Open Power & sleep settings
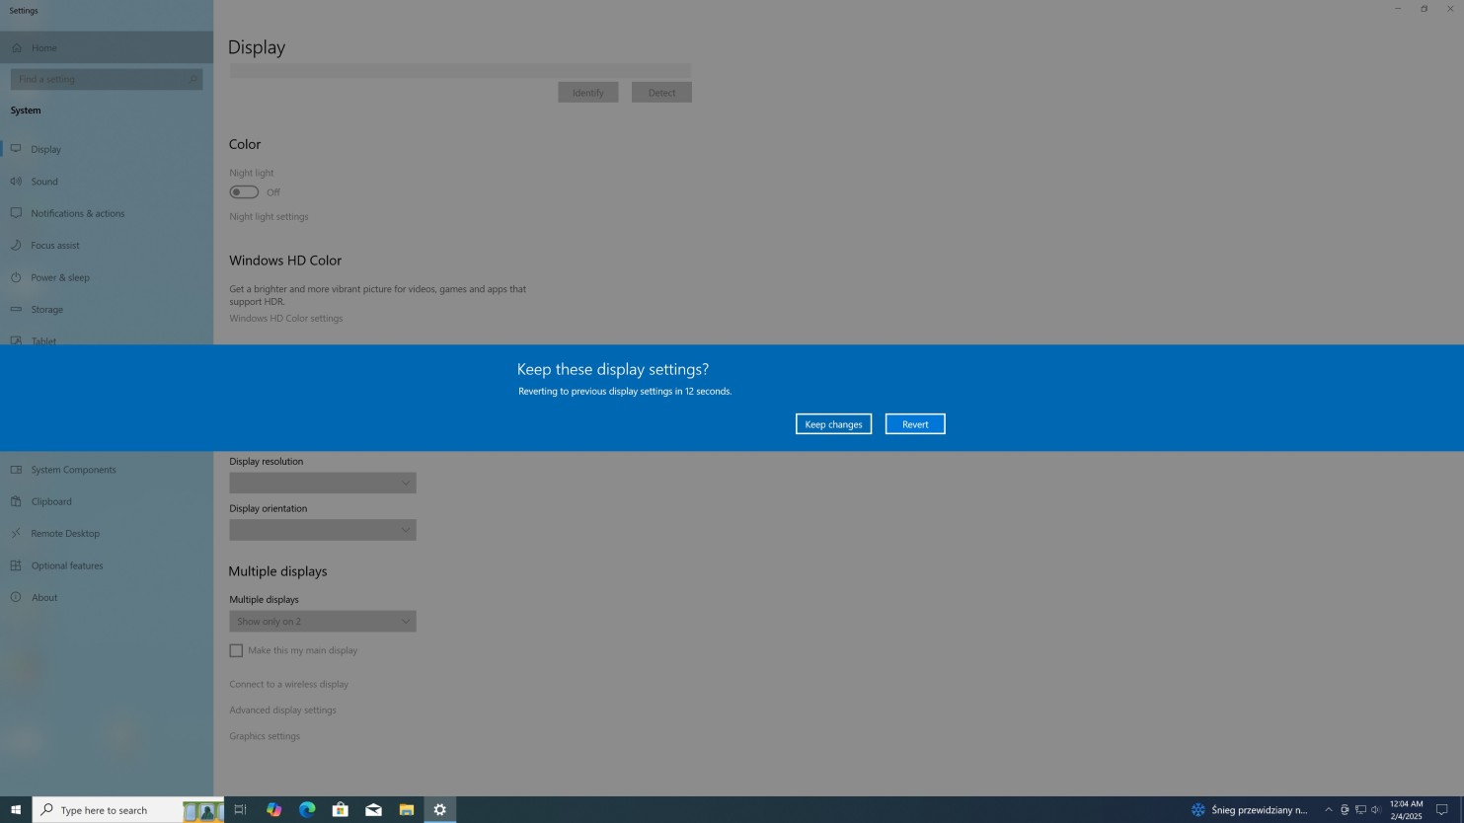 point(107,277)
